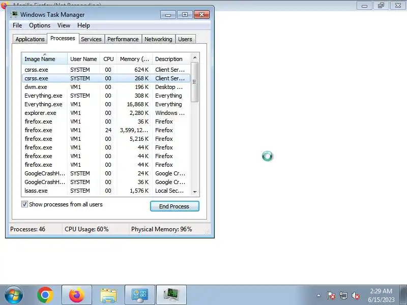The image size is (407, 305).
Task: Click Physical Memory: 96% status text
Action: (161, 229)
